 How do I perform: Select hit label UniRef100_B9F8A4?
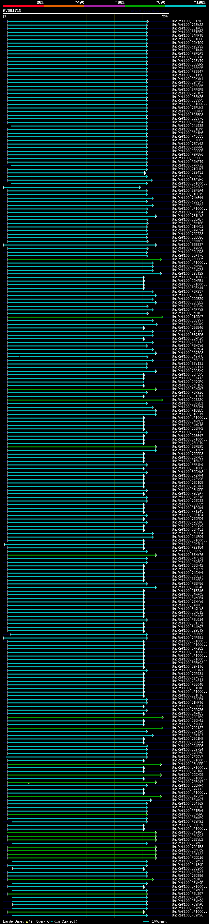click(x=187, y=190)
